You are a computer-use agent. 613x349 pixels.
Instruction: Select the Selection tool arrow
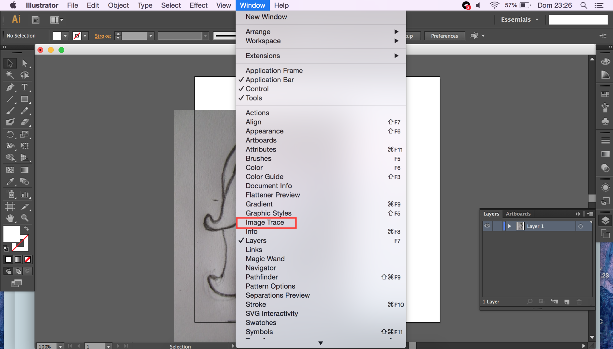pos(10,63)
